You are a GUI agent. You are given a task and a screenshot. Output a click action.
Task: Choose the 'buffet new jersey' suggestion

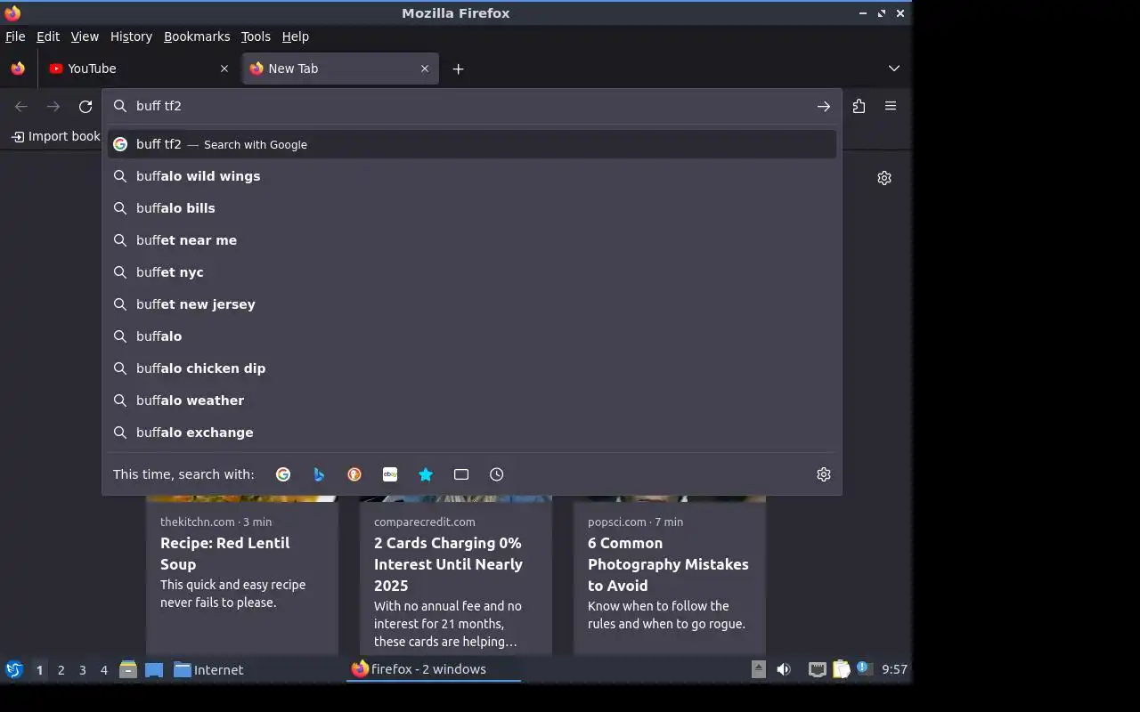[x=472, y=304]
